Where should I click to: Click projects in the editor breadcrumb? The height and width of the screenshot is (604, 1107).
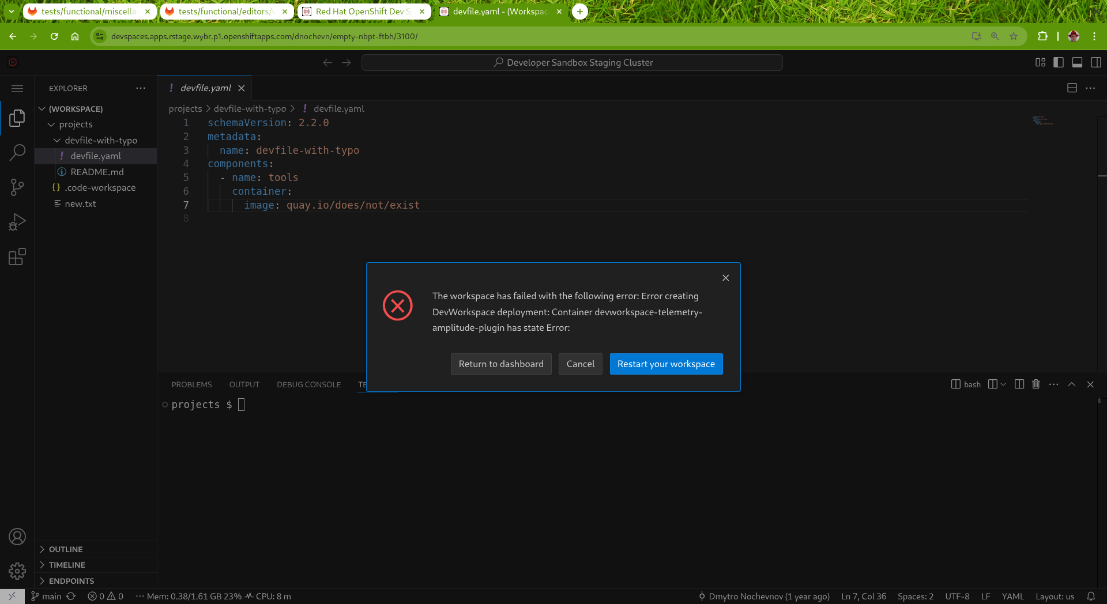tap(185, 109)
